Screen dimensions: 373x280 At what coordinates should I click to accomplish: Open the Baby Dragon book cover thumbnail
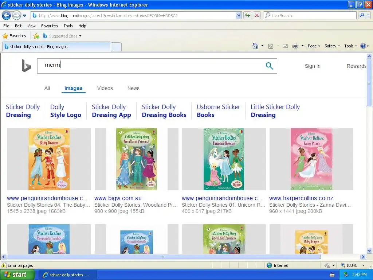tap(49, 159)
